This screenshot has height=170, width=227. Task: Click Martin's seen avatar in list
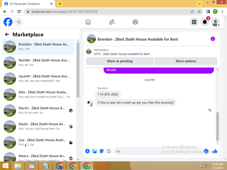(x=71, y=111)
